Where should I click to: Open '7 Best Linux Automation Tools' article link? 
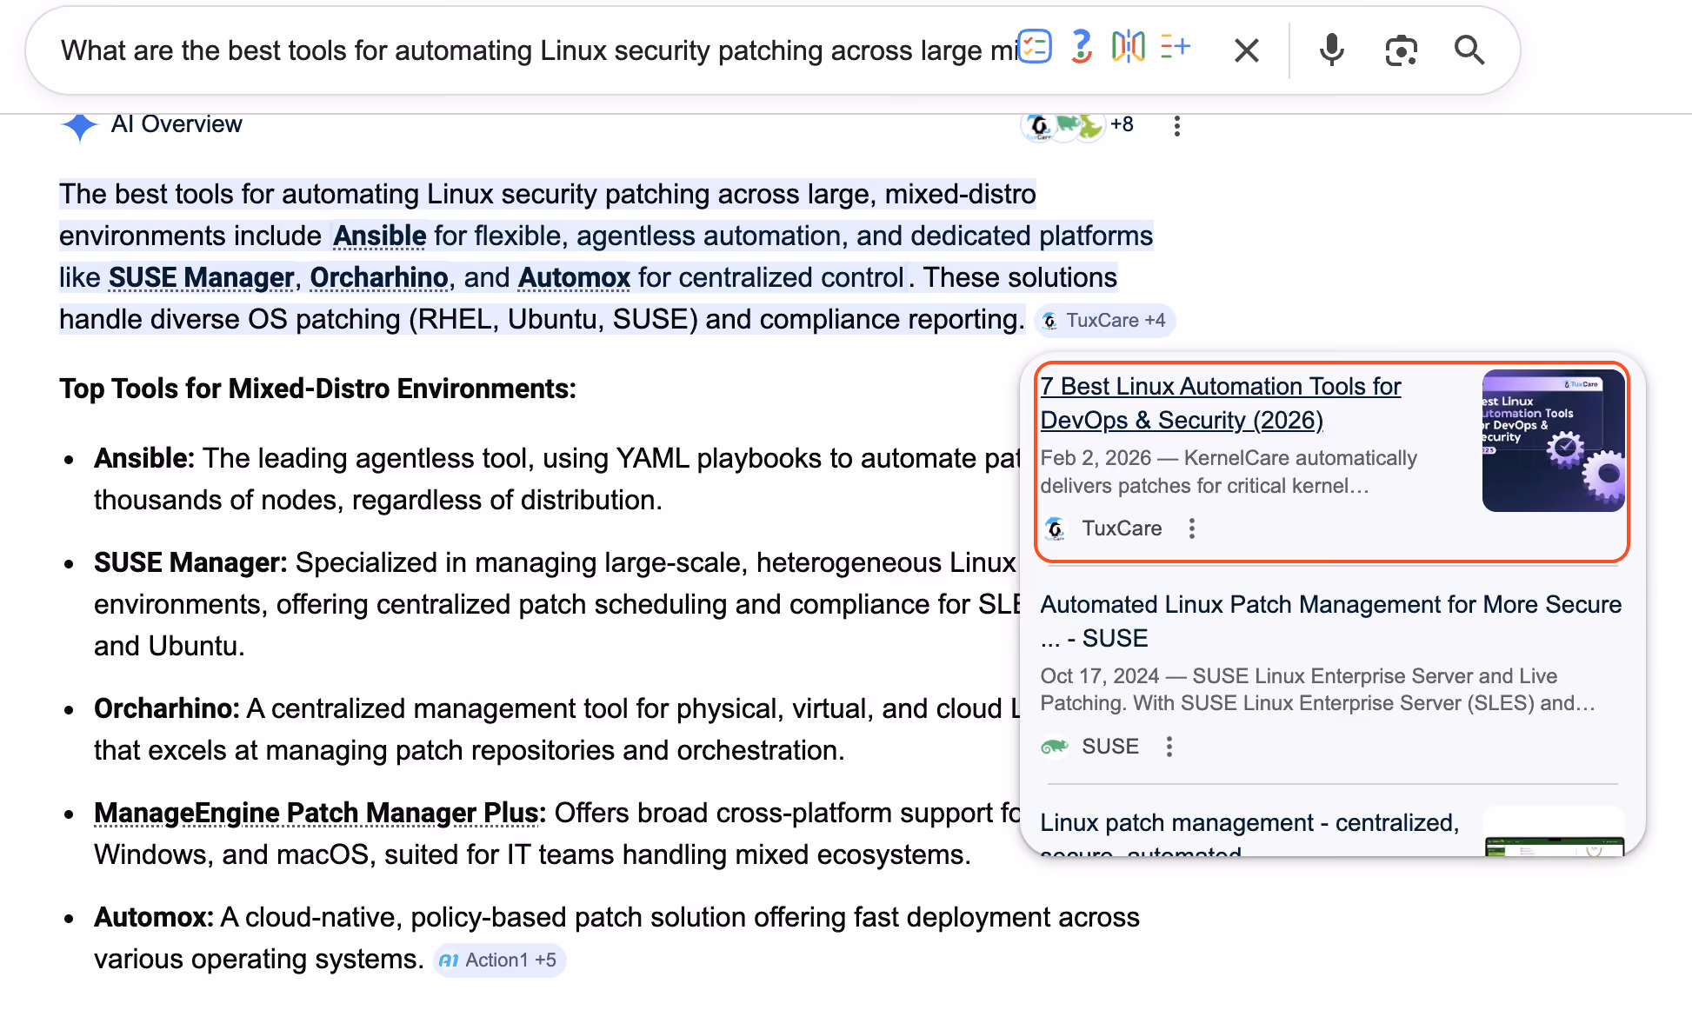[x=1221, y=403]
